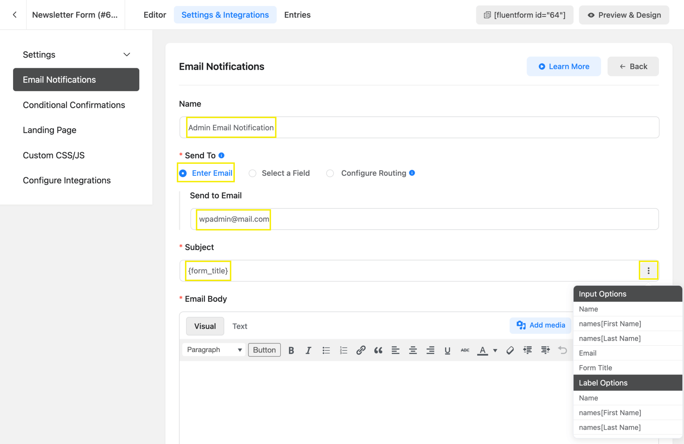This screenshot has width=684, height=444.
Task: Collapse the Settings section in the sidebar
Action: click(x=126, y=54)
